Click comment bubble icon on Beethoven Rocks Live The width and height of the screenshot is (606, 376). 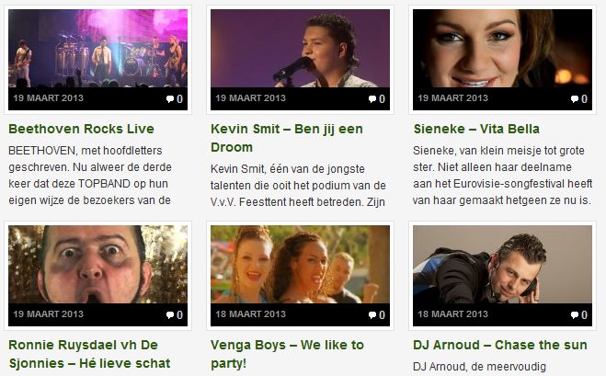click(170, 99)
